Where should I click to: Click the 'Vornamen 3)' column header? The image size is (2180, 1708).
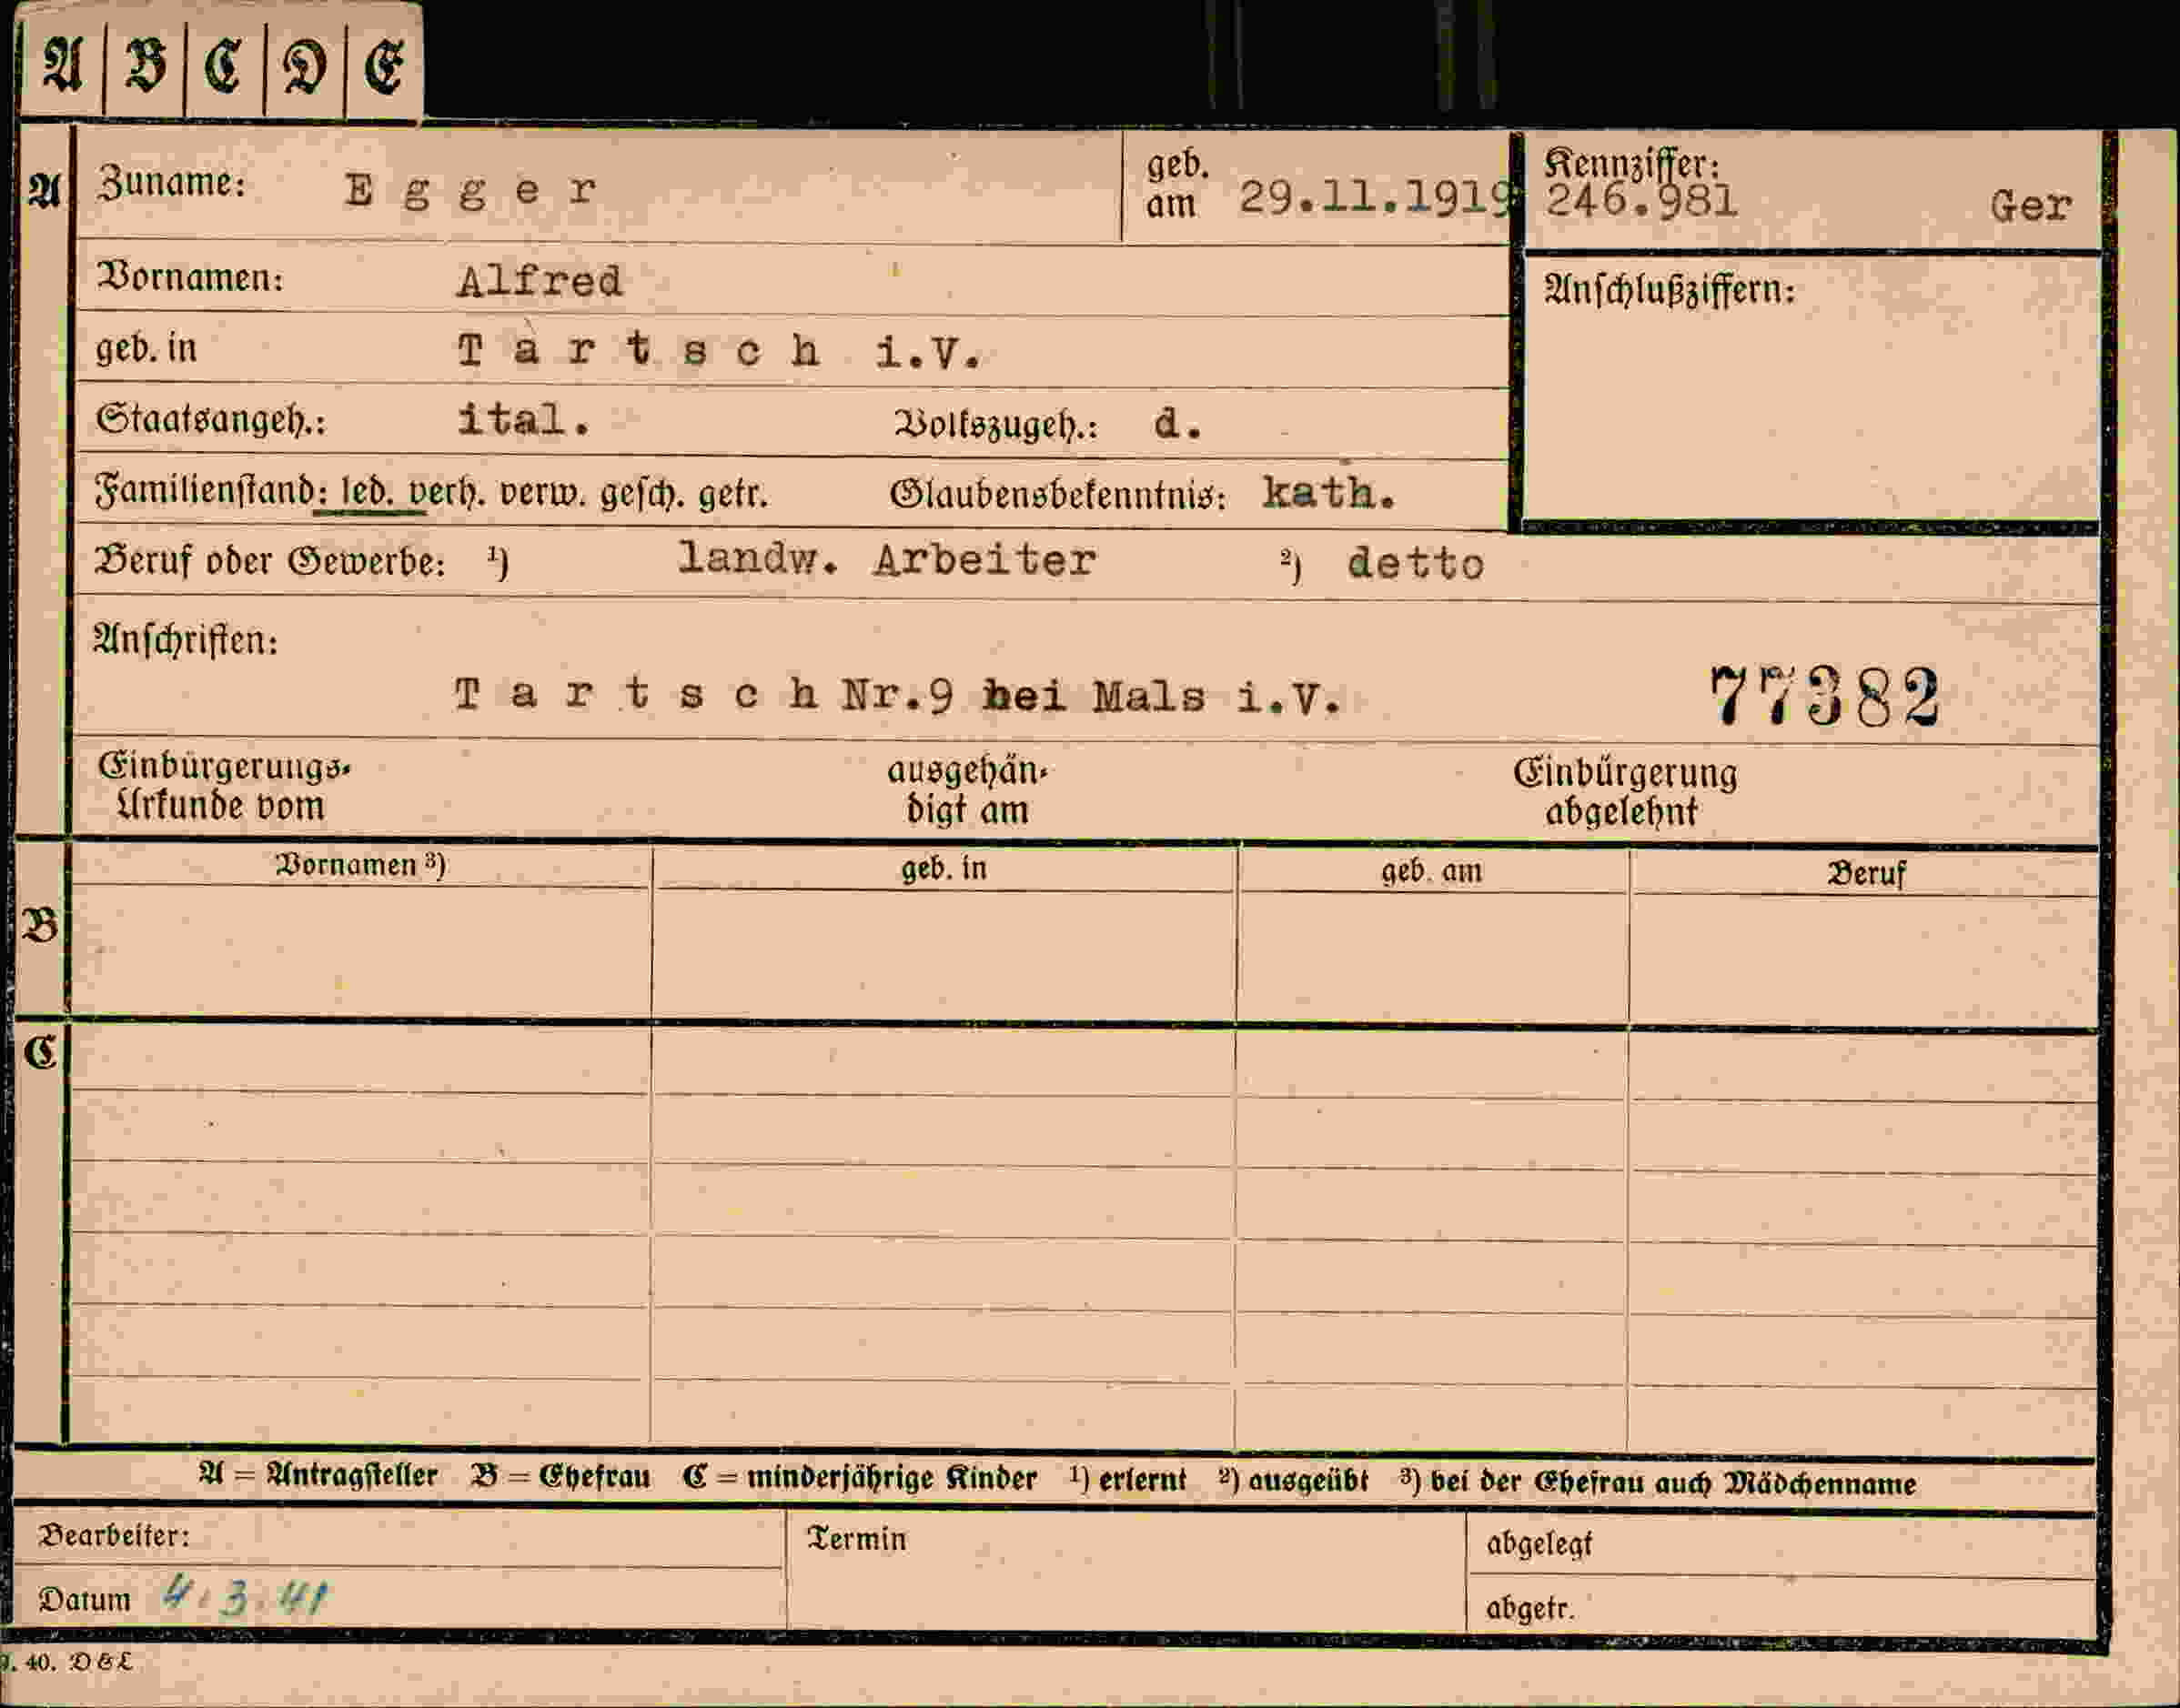point(360,865)
